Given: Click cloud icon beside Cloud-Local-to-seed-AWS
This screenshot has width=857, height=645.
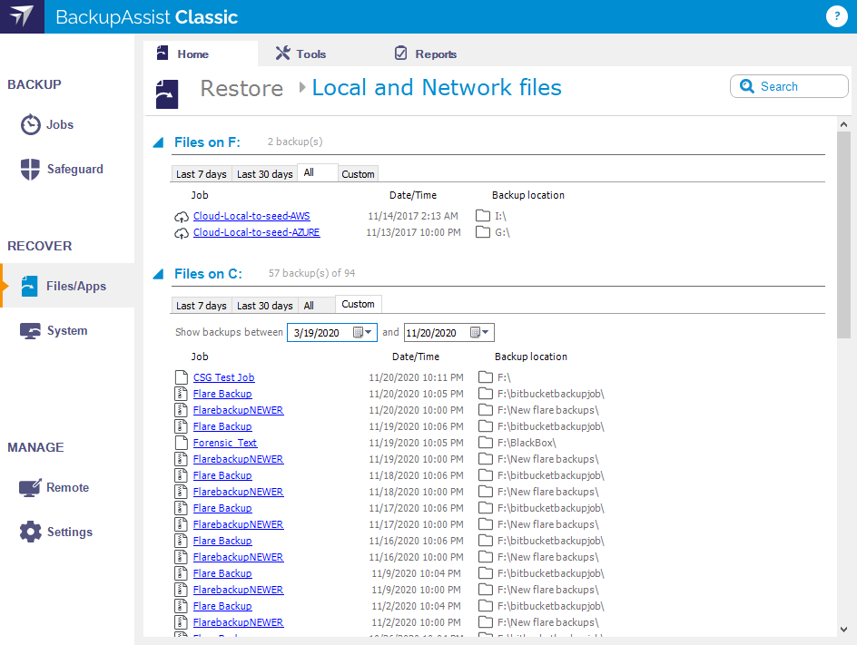Looking at the screenshot, I should [182, 217].
